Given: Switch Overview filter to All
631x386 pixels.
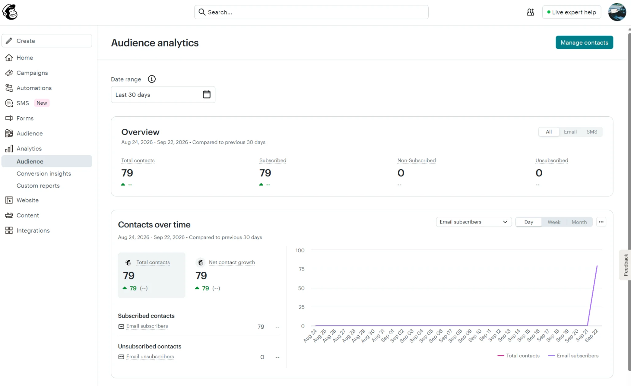Looking at the screenshot, I should click(x=549, y=132).
